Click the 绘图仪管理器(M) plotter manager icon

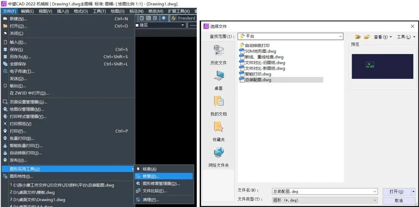[x=5, y=109]
